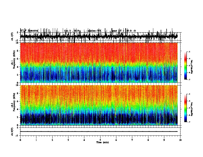The height and width of the screenshot is (157, 203).
Task: Click the '2' kHz tick of ch.2 spectrogram
Action: [18, 117]
